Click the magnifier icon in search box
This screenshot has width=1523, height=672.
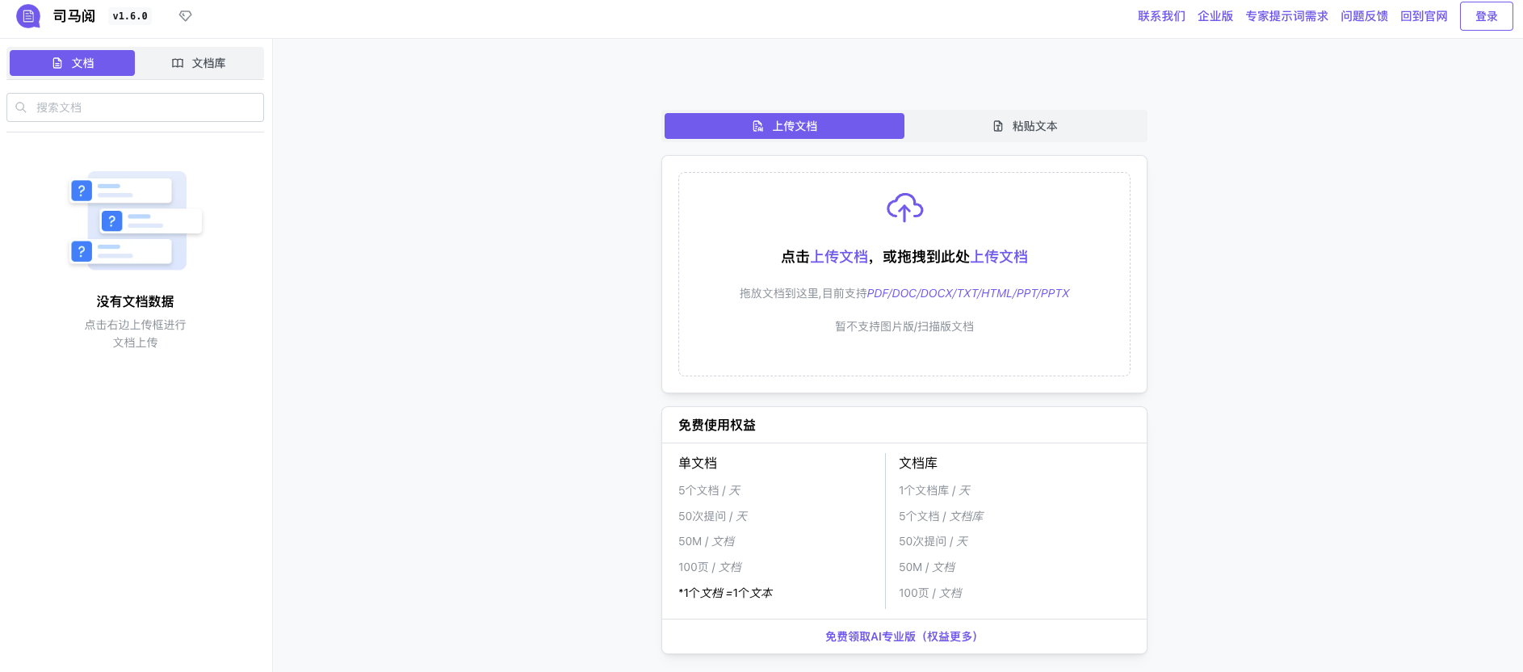[21, 107]
